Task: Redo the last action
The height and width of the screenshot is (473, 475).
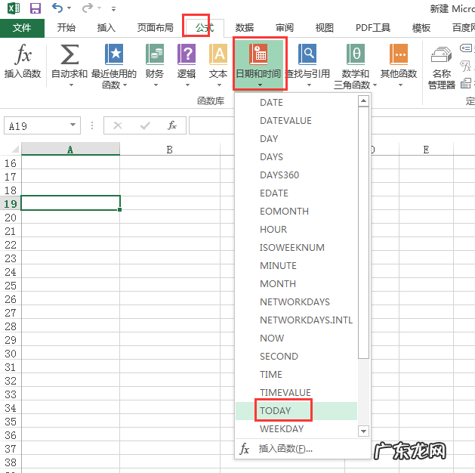Action: tap(88, 8)
